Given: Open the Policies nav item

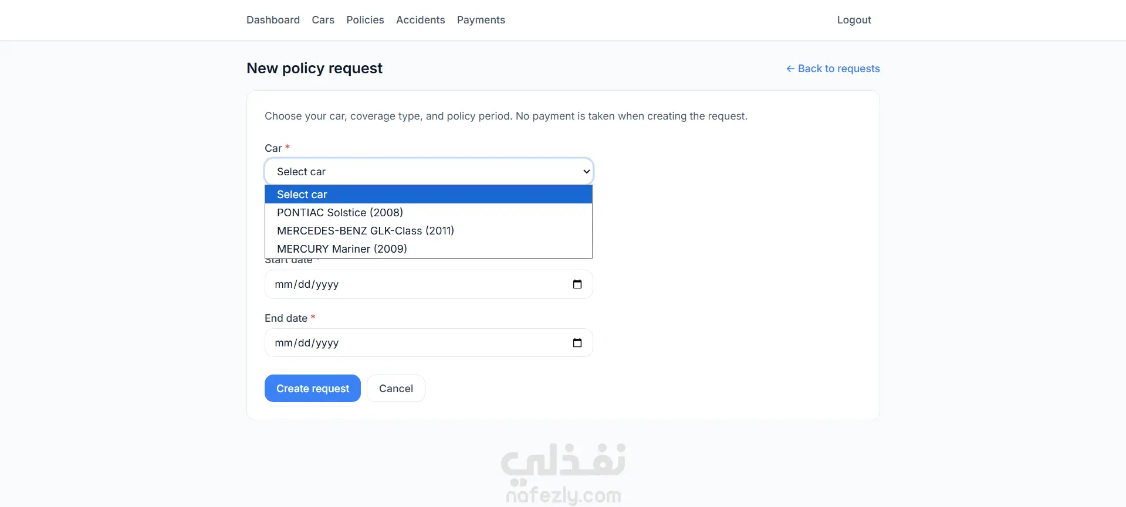Looking at the screenshot, I should (x=365, y=20).
